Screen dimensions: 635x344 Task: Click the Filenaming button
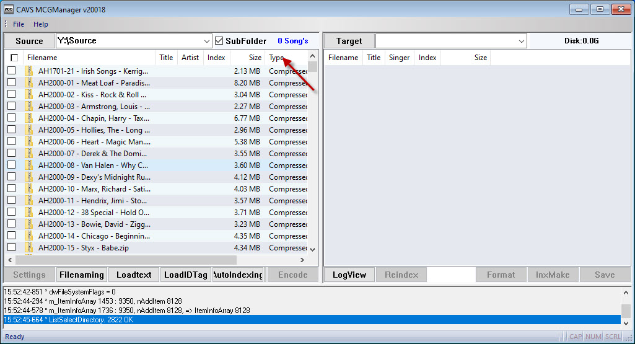click(82, 275)
